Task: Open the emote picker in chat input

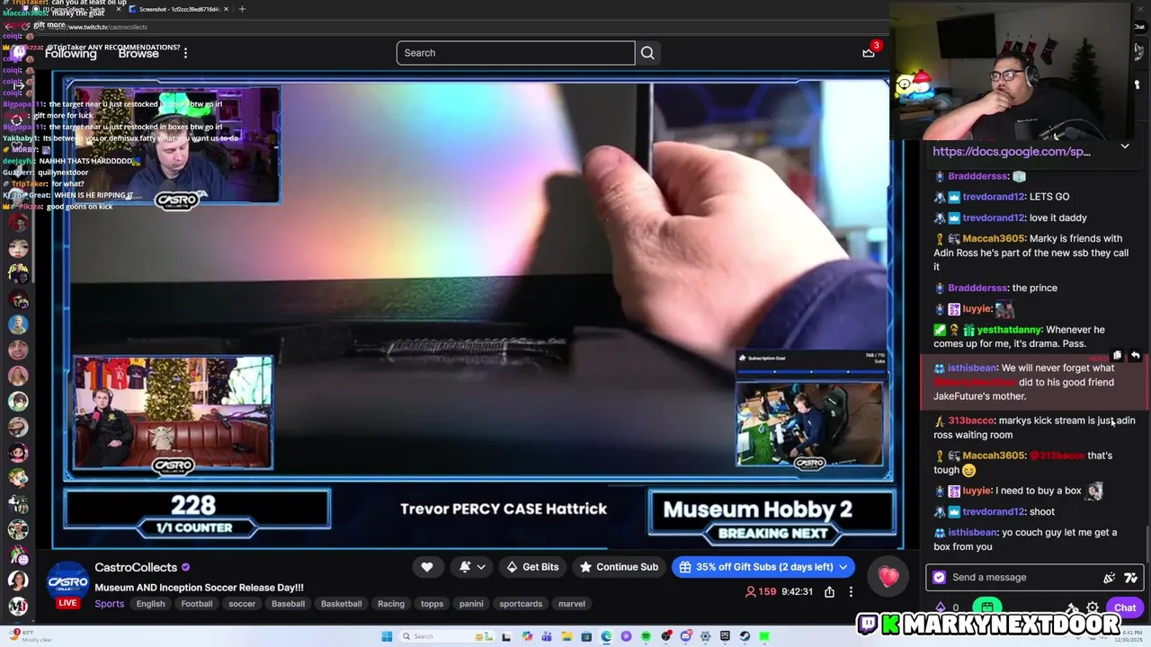Action: click(x=1131, y=578)
